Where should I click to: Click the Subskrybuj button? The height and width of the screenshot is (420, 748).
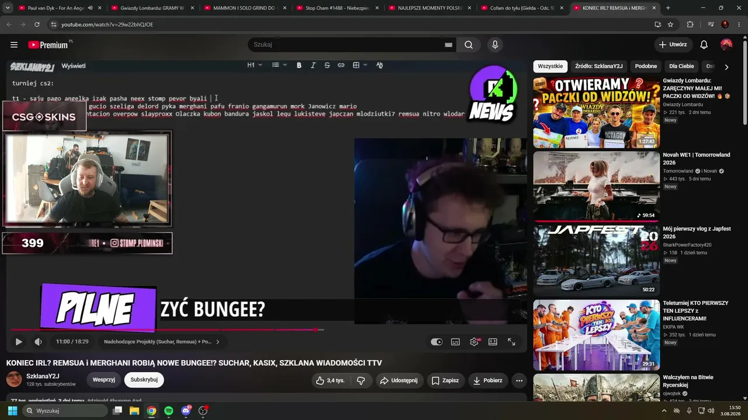coord(144,380)
